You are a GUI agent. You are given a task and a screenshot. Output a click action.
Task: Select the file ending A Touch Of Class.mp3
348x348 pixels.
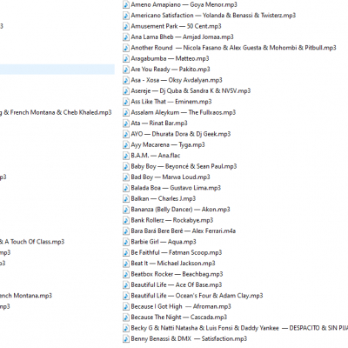point(32,242)
